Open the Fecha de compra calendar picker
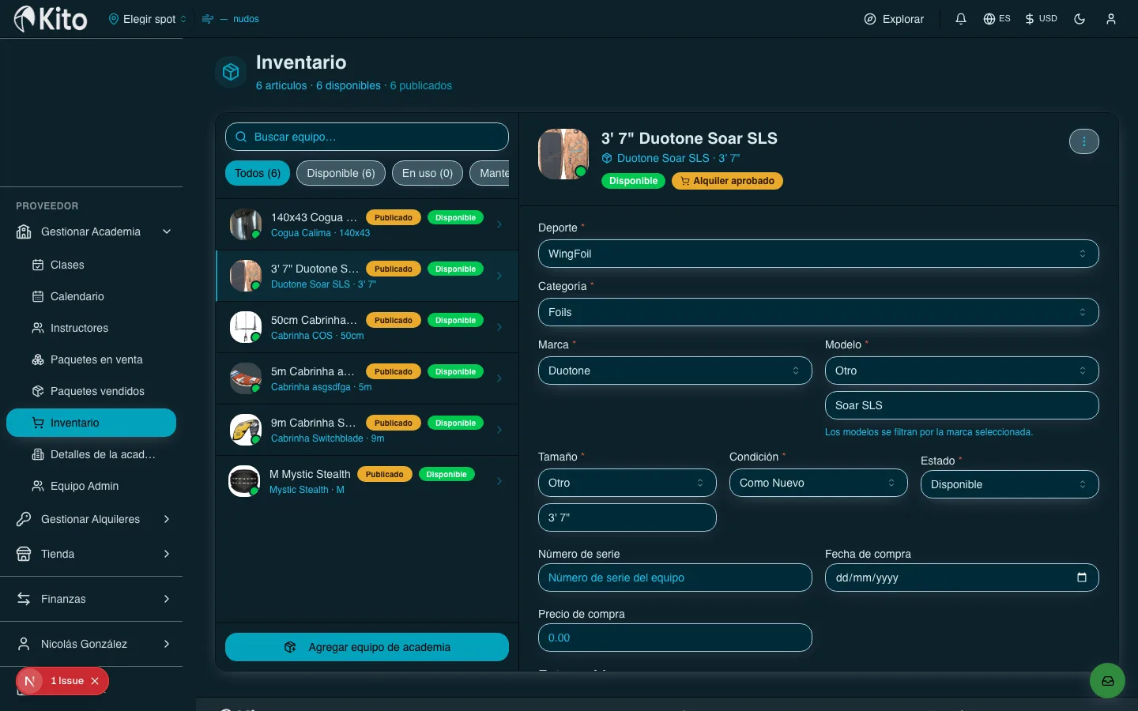Image resolution: width=1138 pixels, height=711 pixels. [x=1082, y=577]
